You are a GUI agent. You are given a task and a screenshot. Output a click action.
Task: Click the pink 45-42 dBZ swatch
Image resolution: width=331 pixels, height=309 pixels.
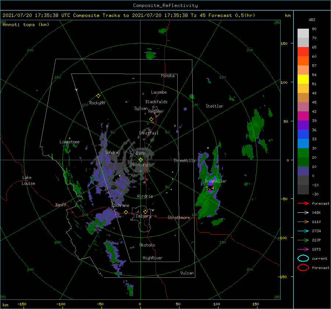303,107
